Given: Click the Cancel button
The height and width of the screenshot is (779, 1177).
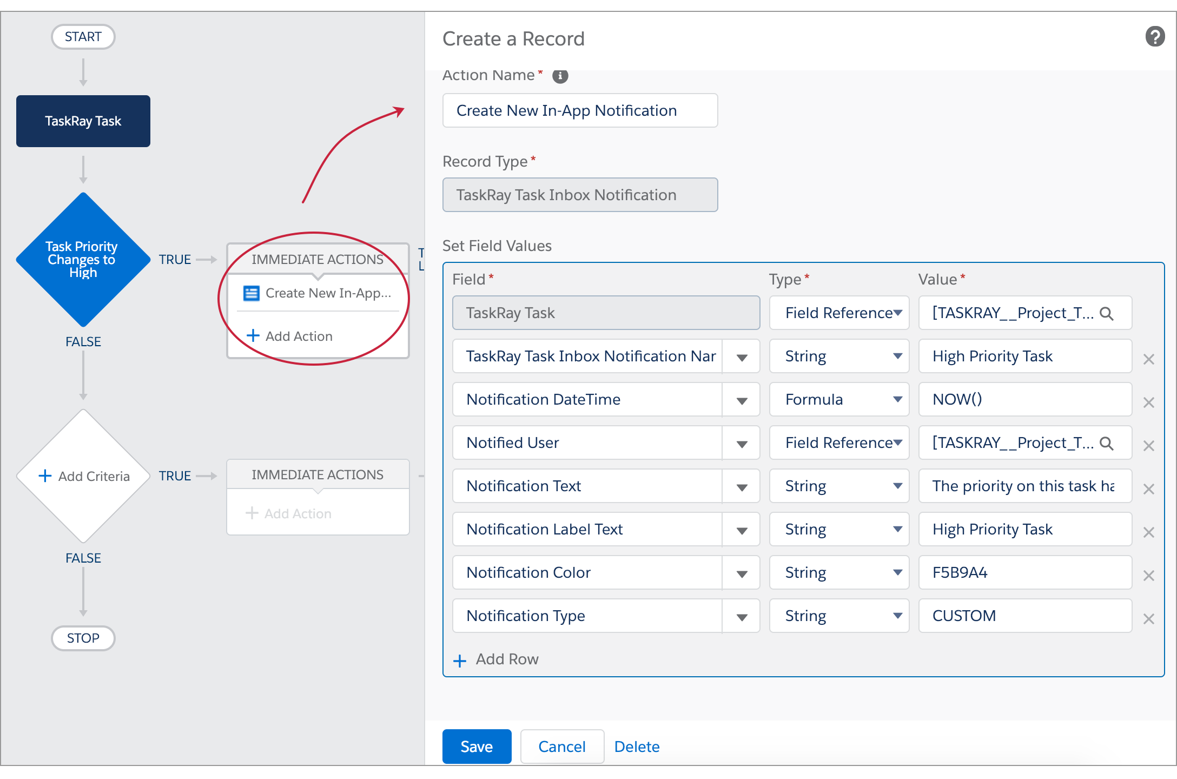Looking at the screenshot, I should pyautogui.click(x=562, y=747).
